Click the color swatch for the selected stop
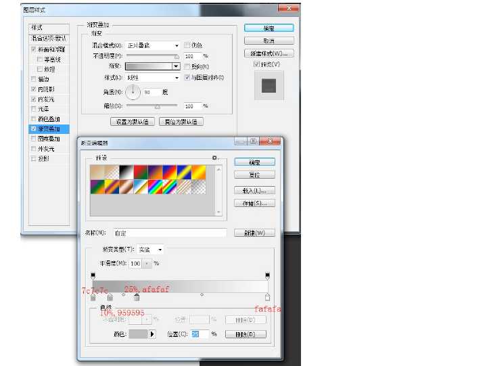 (x=138, y=334)
